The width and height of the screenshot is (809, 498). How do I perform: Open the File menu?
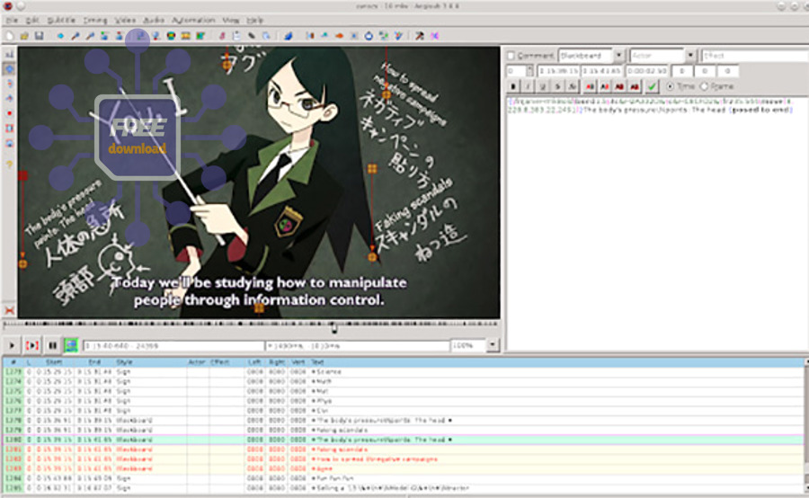13,20
